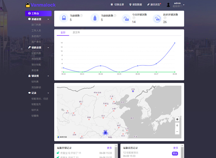The width and height of the screenshot is (216, 158).
Task: Click the Vanmalock padlock logo
Action: [28, 5]
